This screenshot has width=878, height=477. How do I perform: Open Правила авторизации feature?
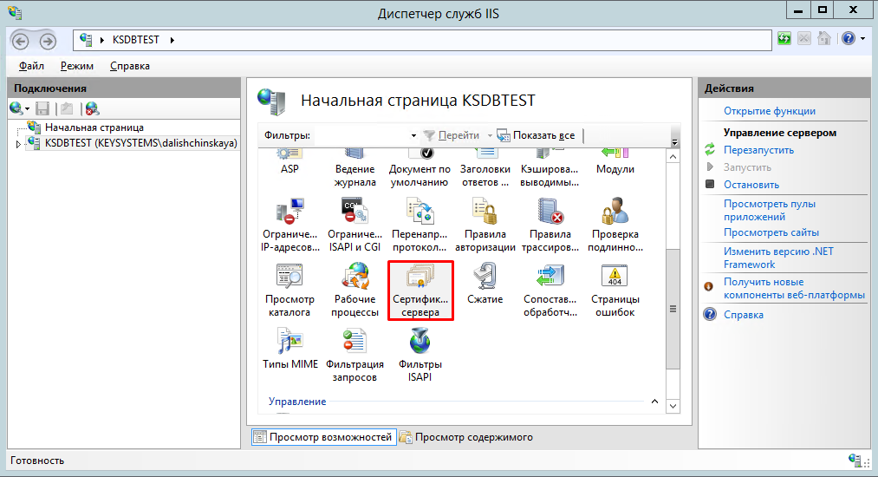[x=485, y=225]
